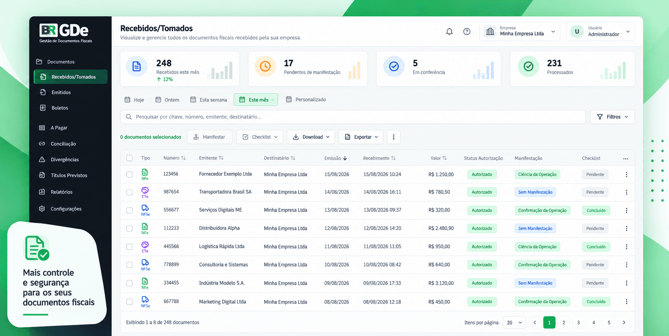Viewport: 669px width, 336px height.
Task: Click the magnifier icon in search bar
Action: point(129,117)
